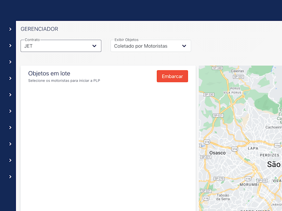Click the SP-348 road shield on the map
282x211 pixels.
coord(217,68)
